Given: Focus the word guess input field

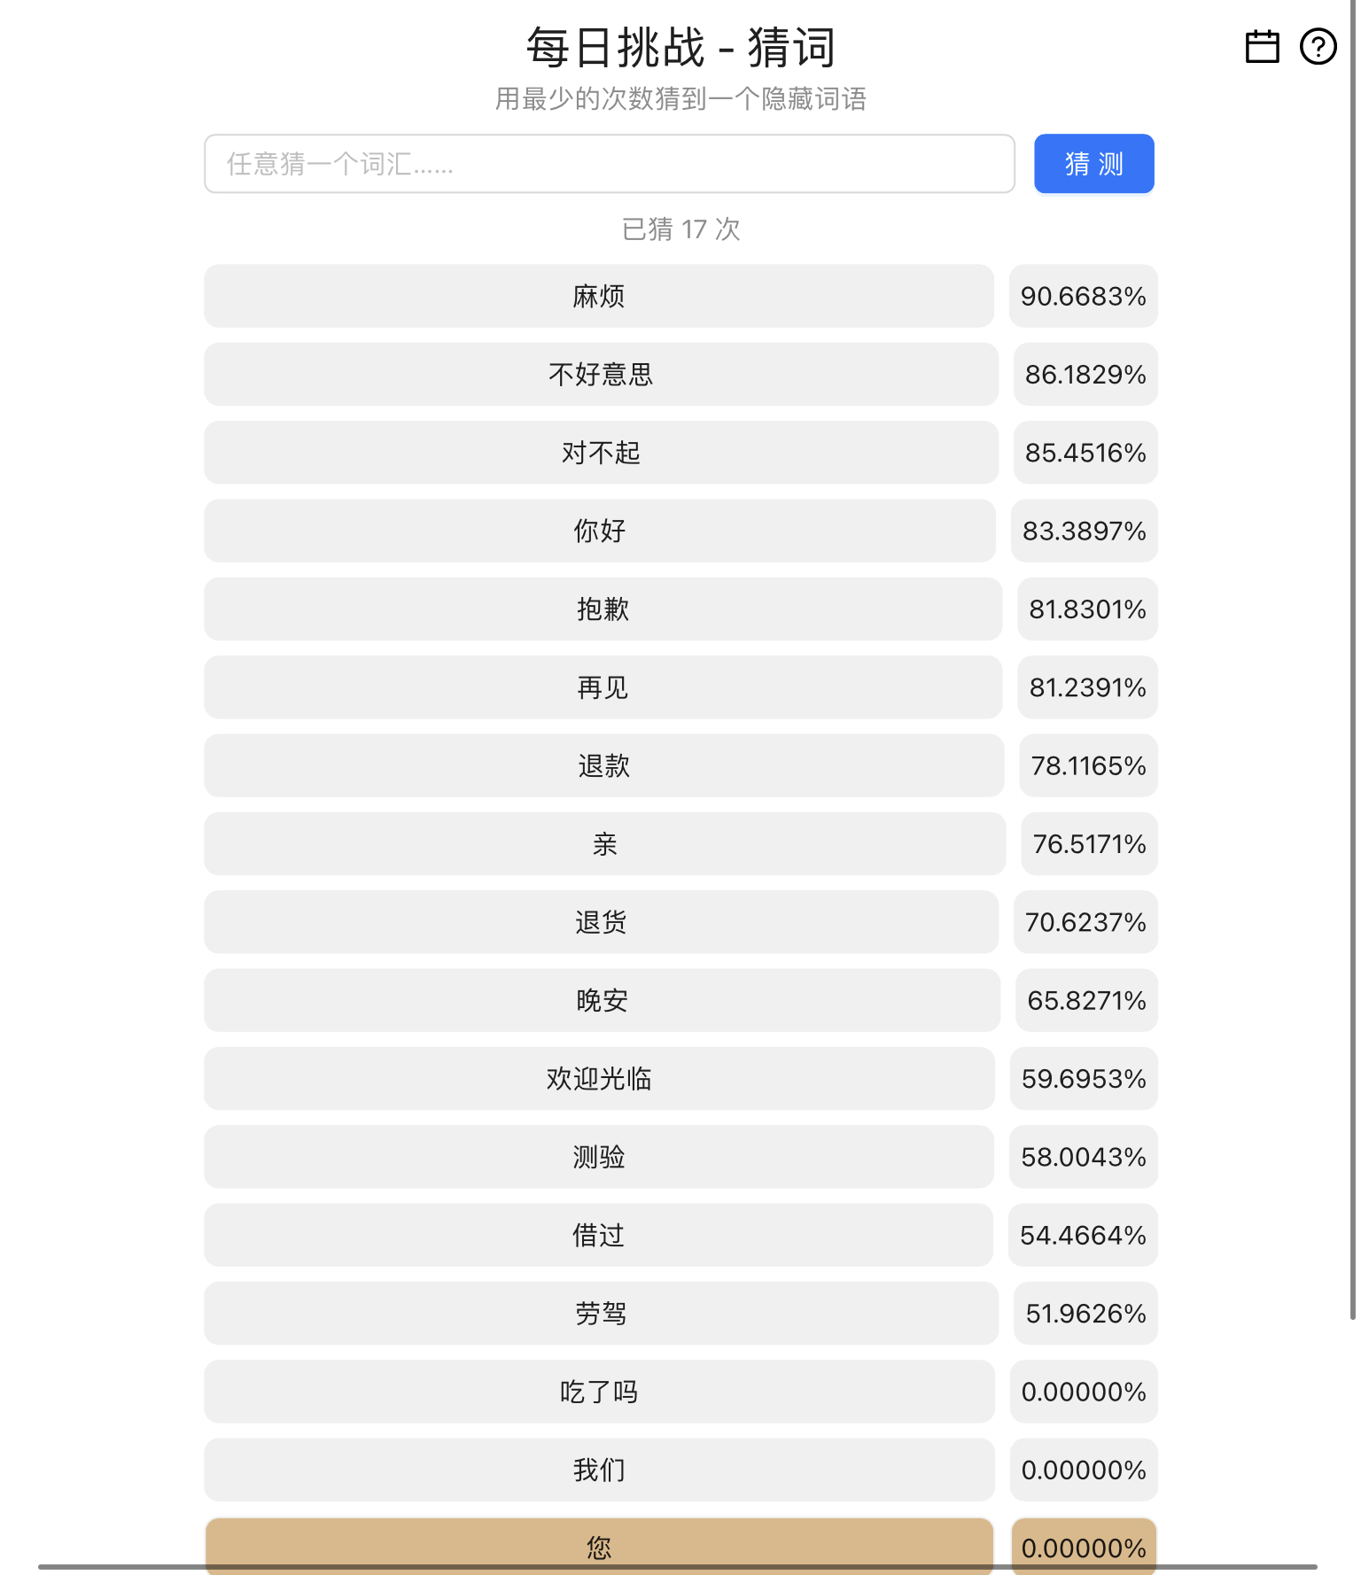Looking at the screenshot, I should point(609,164).
